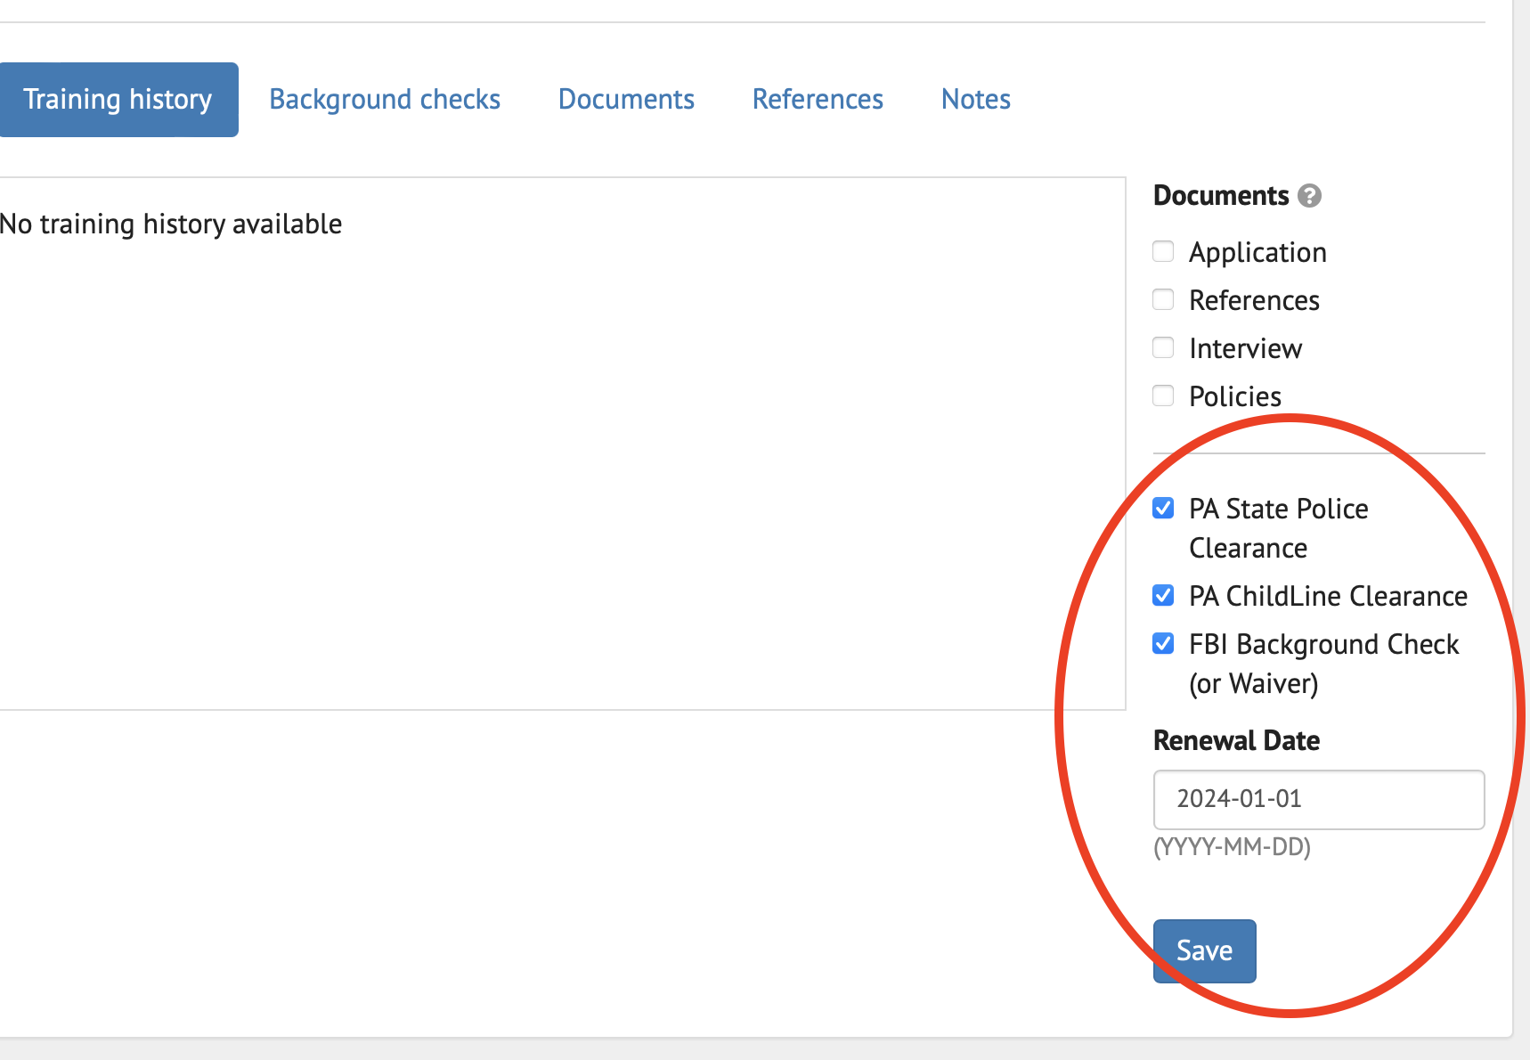
Task: Toggle PA ChildLine Clearance checkbox
Action: [1163, 595]
